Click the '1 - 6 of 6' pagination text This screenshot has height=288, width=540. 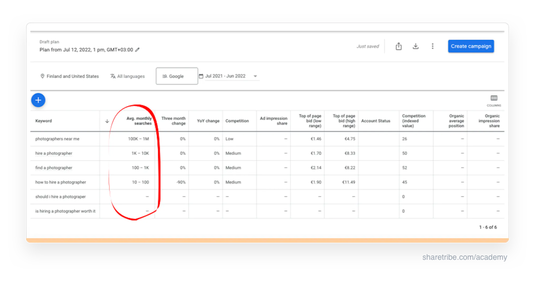point(487,227)
